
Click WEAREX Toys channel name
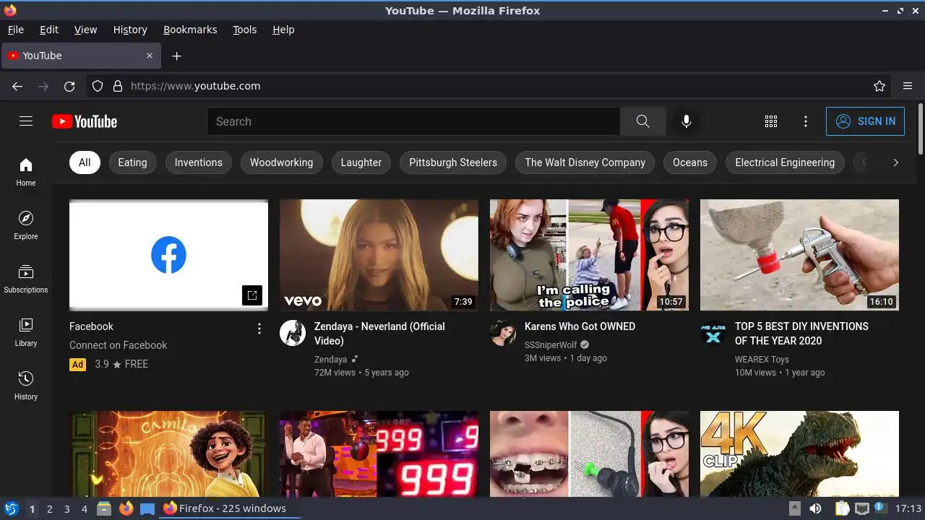coord(762,360)
